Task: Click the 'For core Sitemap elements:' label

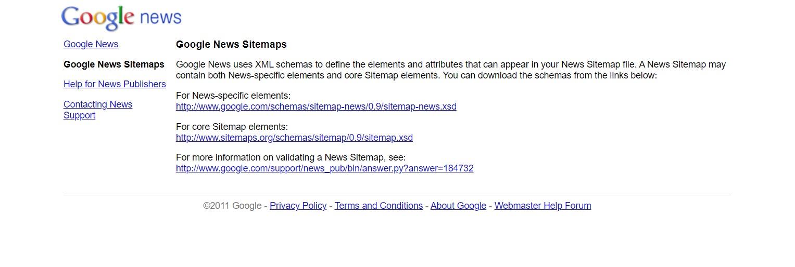Action: [x=232, y=127]
